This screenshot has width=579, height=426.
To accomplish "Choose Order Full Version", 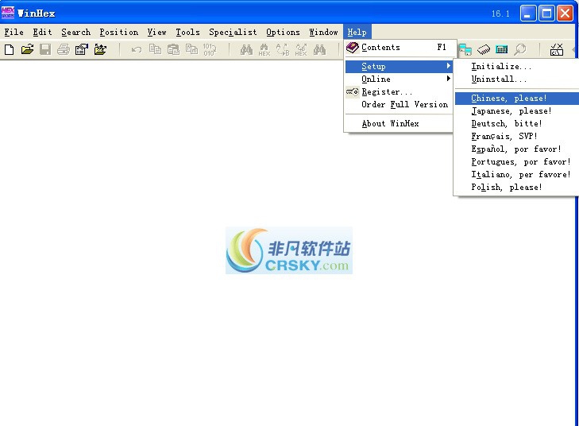I will pos(399,105).
